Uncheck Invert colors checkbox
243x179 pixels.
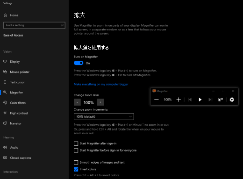(76, 169)
